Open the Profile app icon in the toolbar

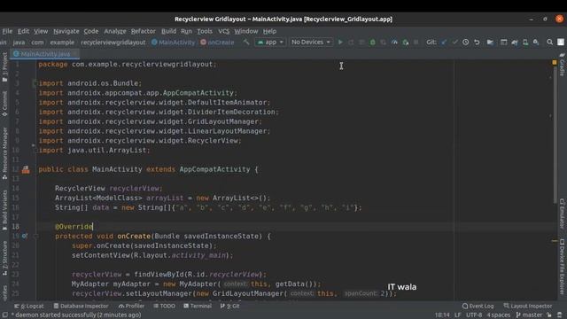[x=394, y=43]
